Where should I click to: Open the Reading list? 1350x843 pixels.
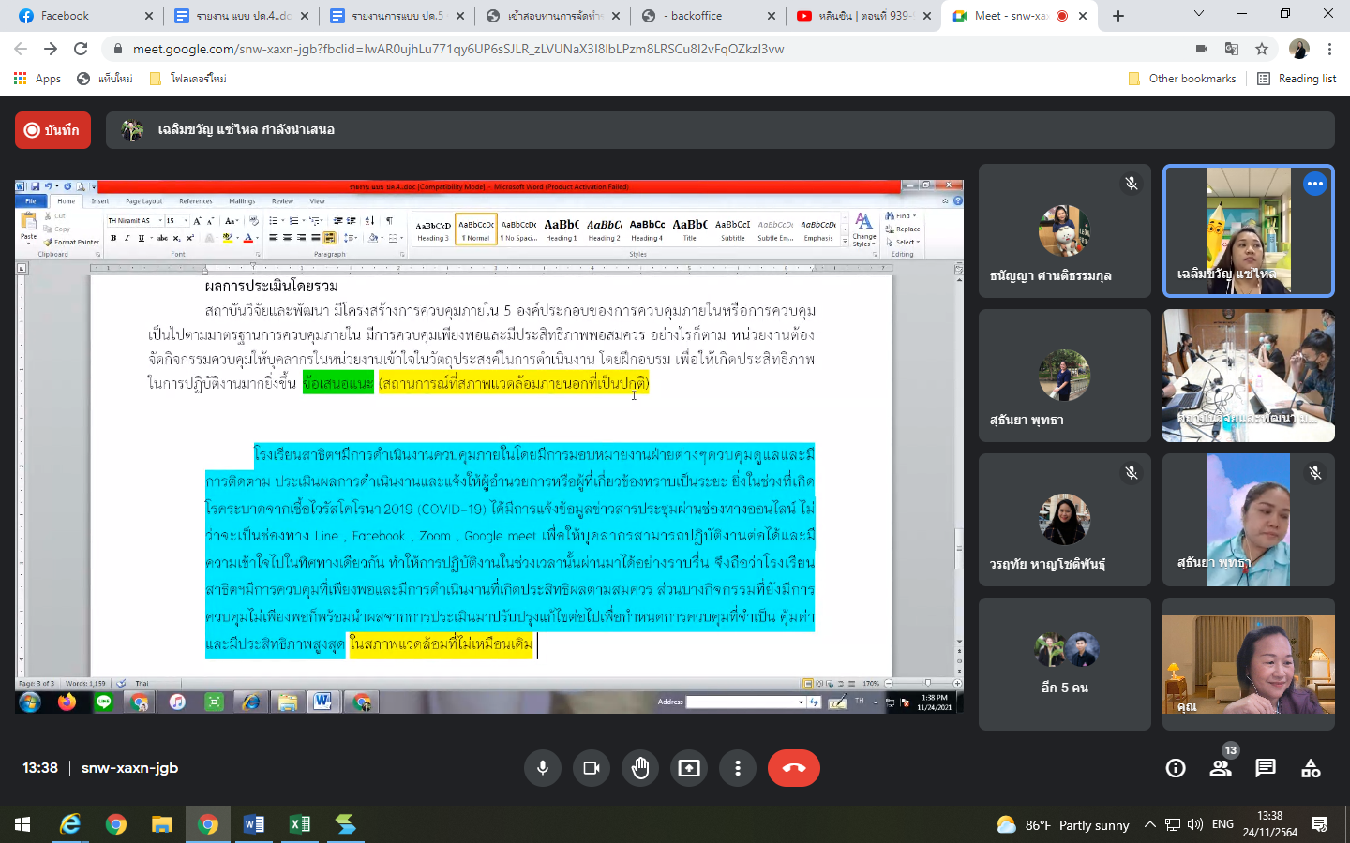pyautogui.click(x=1297, y=79)
